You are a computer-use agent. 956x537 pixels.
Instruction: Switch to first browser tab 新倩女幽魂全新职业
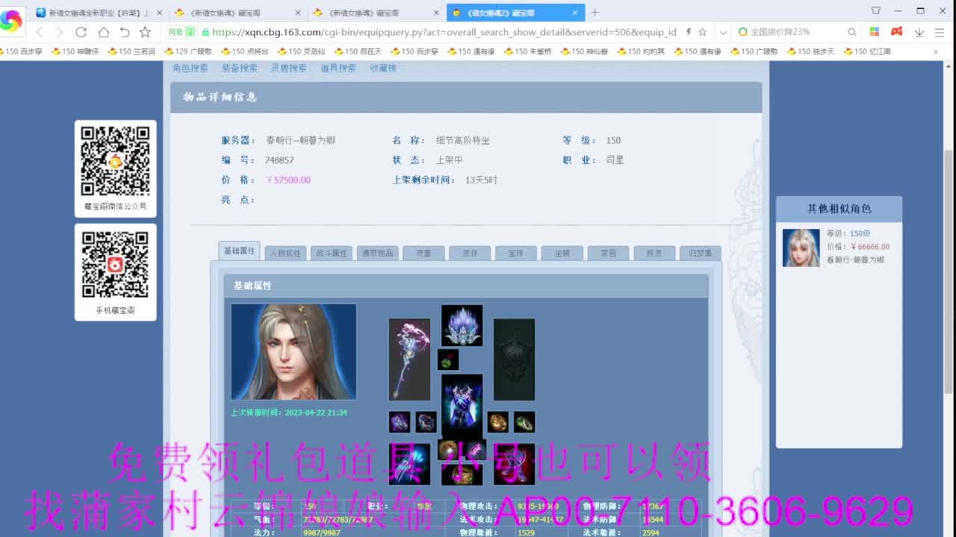point(99,13)
